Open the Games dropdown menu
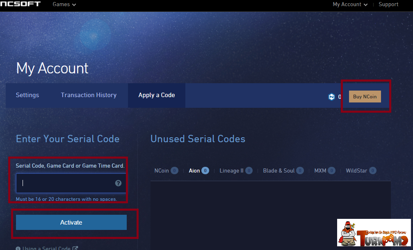413x250 pixels. [64, 5]
